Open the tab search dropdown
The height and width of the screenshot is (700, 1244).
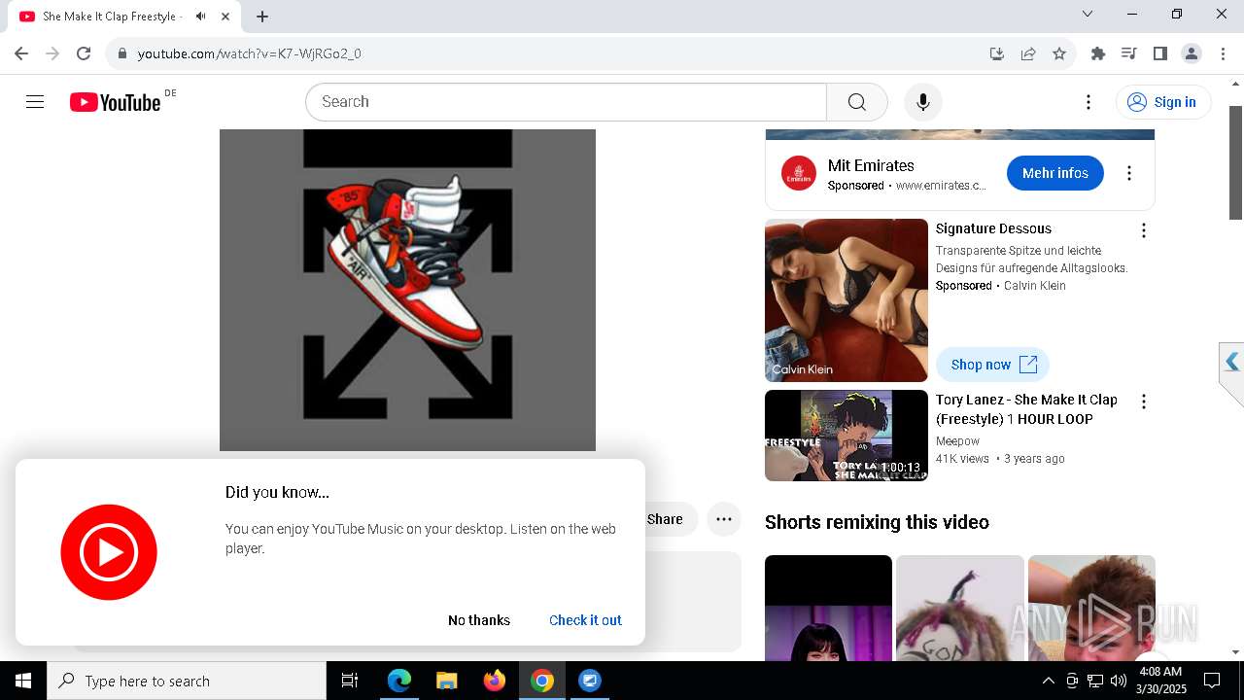click(x=1088, y=14)
